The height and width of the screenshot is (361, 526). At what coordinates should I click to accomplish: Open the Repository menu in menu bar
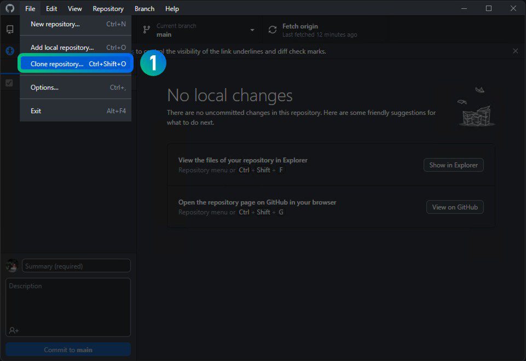108,9
